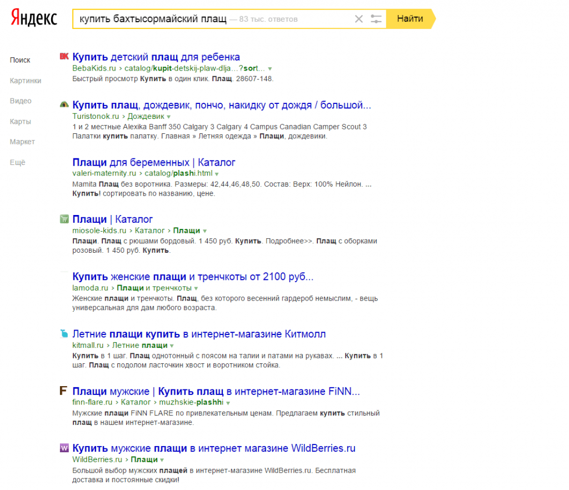Open 'Плащи | Каталог' miosole result
Viewport: 569px width, 490px height.
pyautogui.click(x=112, y=219)
